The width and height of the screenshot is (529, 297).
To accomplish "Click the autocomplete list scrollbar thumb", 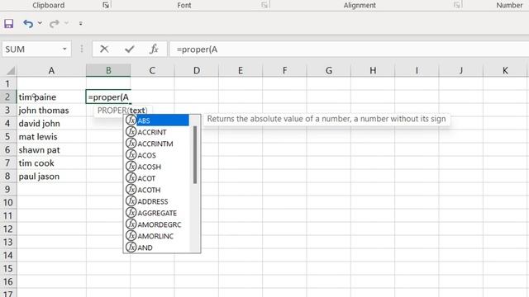I will coord(195,155).
